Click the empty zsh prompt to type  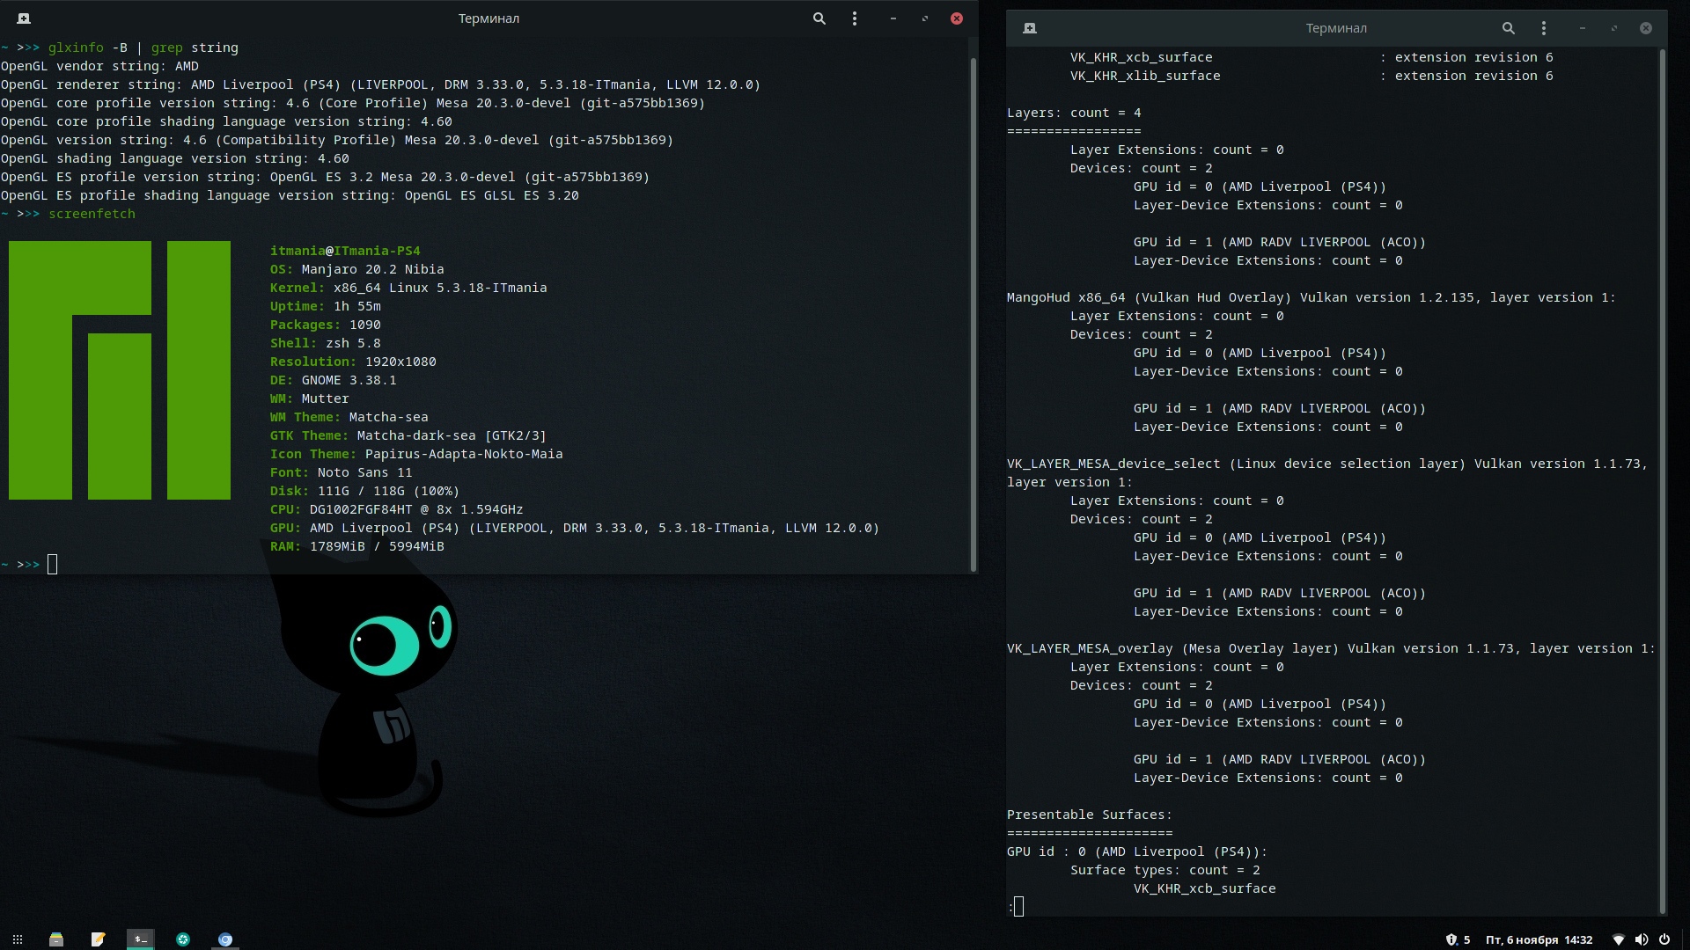click(53, 564)
